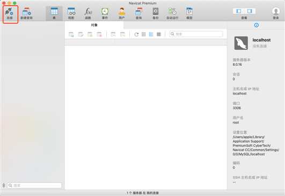The width and height of the screenshot is (285, 196).
Task: Toggle the right information pane visibility
Action: 250,11
